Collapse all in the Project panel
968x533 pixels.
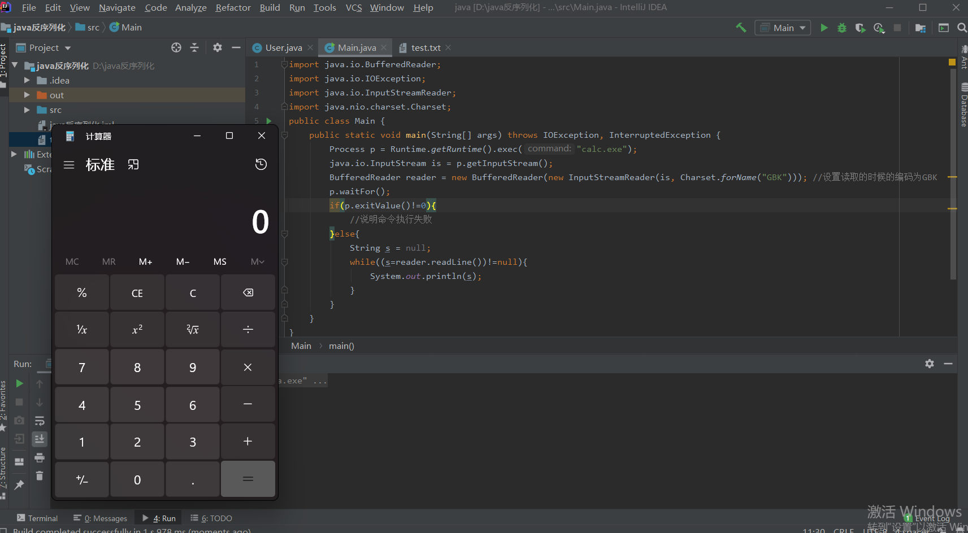194,47
